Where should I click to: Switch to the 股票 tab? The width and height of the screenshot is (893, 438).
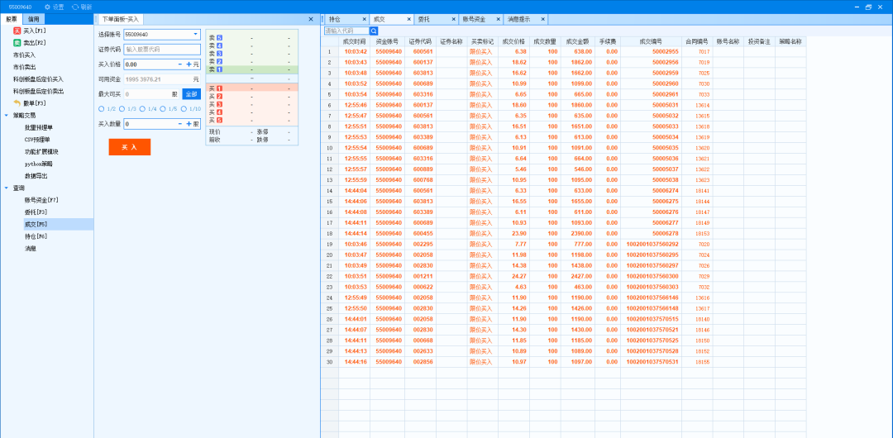(12, 19)
